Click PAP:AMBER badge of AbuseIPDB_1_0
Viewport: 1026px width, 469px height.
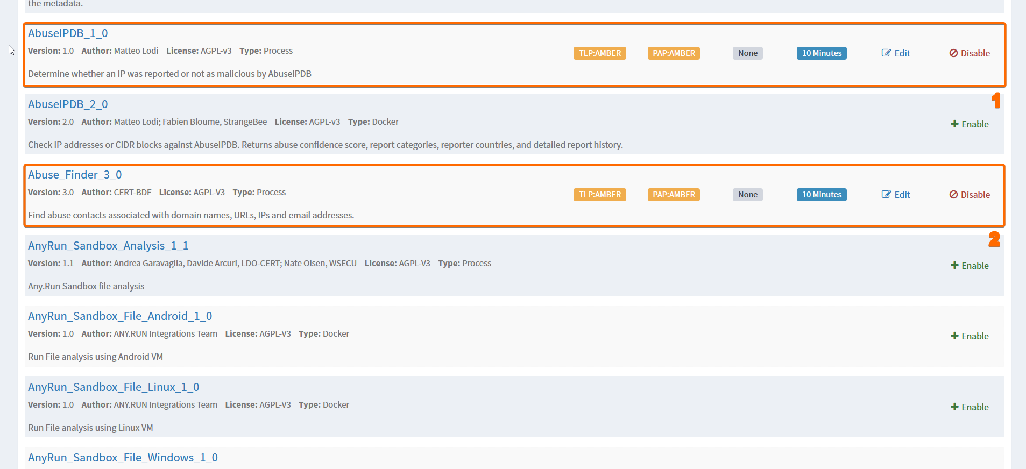pyautogui.click(x=674, y=53)
